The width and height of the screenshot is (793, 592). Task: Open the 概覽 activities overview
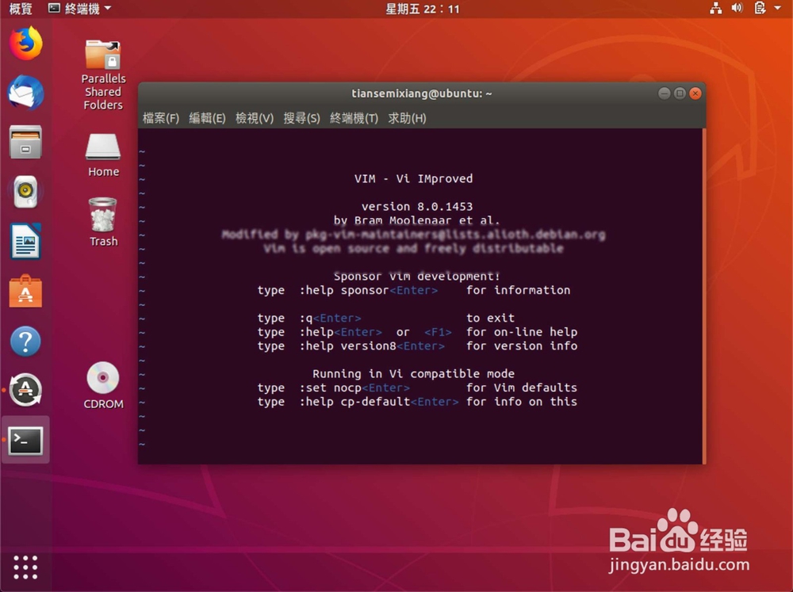(x=21, y=9)
